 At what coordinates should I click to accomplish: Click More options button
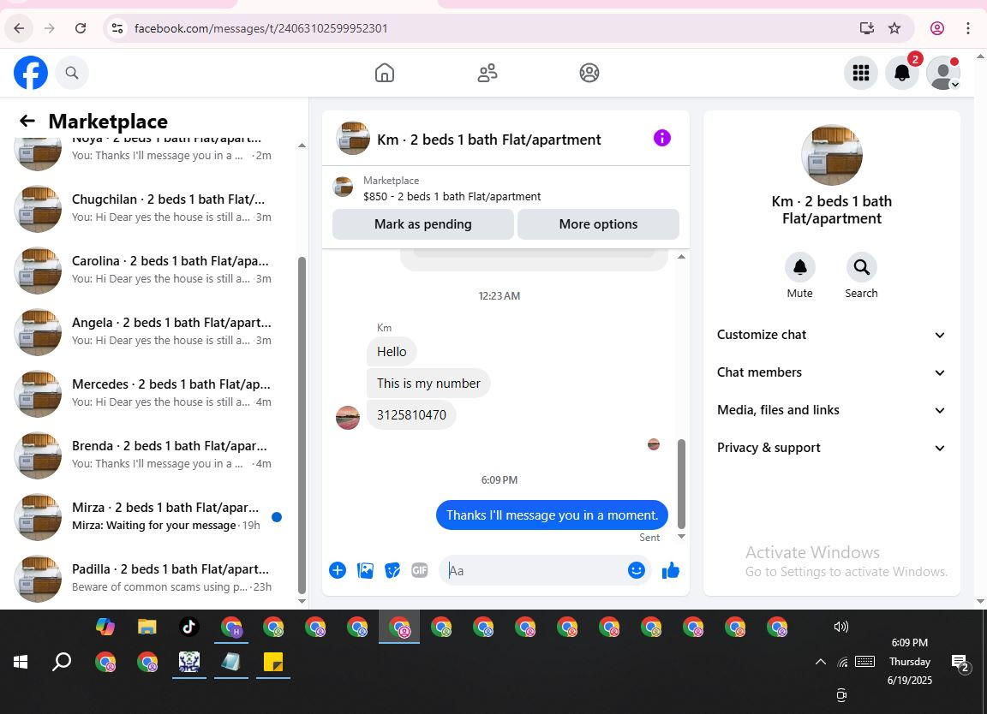[x=598, y=224]
